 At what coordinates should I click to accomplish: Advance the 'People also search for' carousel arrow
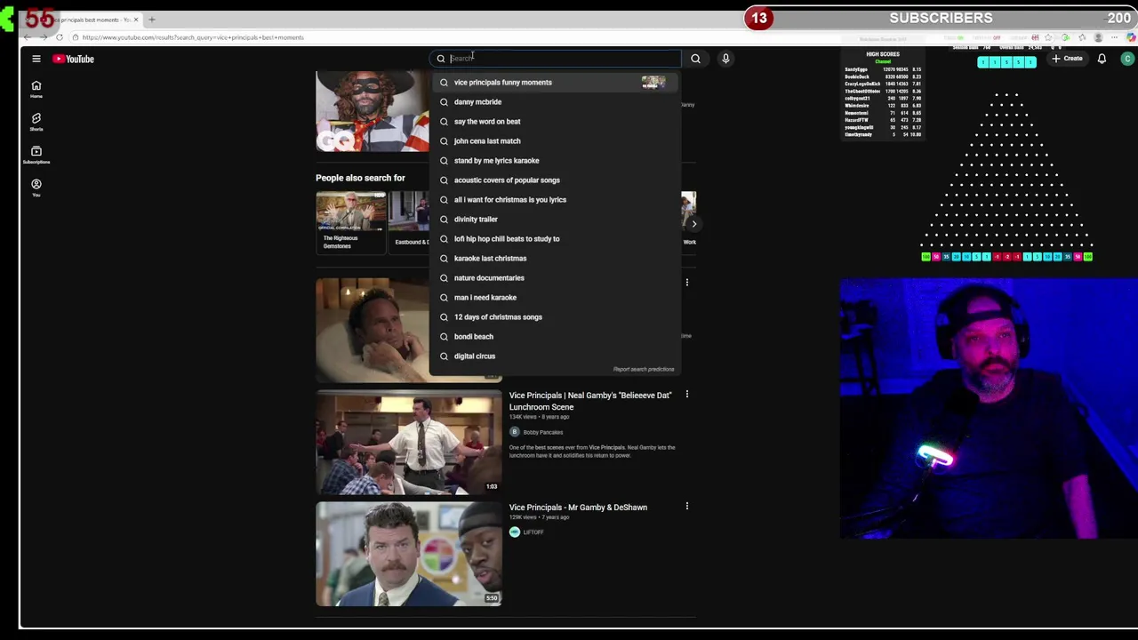pyautogui.click(x=693, y=224)
